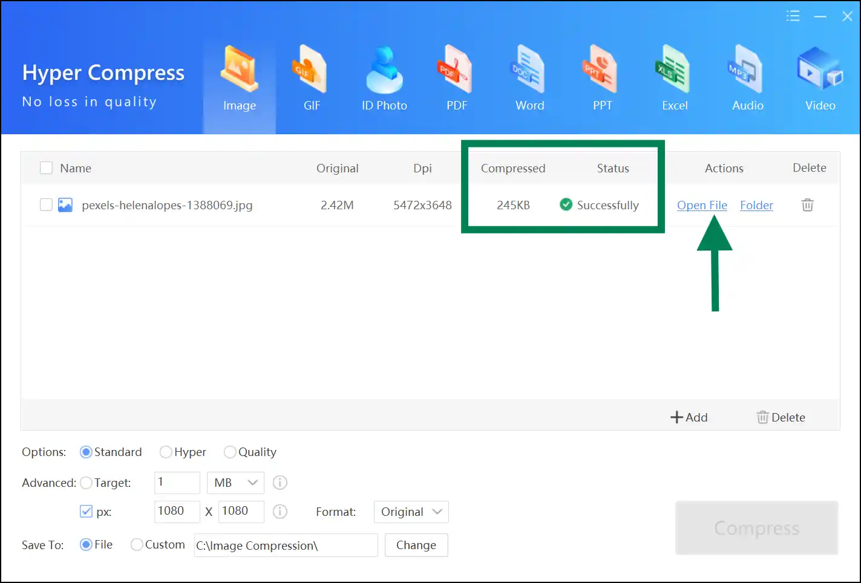Click the Compressed column header
The height and width of the screenshot is (583, 861).
(513, 168)
